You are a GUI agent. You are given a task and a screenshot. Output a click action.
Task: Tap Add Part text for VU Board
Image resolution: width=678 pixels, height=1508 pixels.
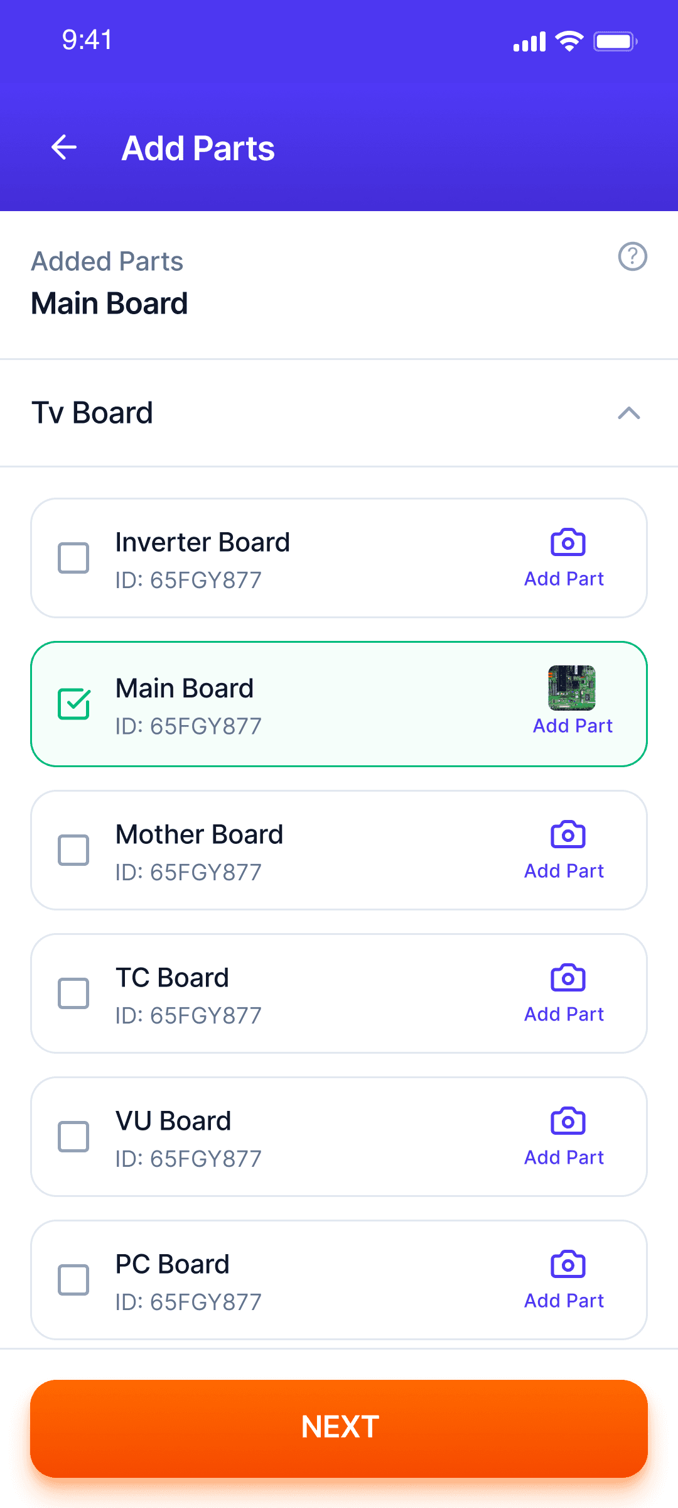tap(564, 1157)
